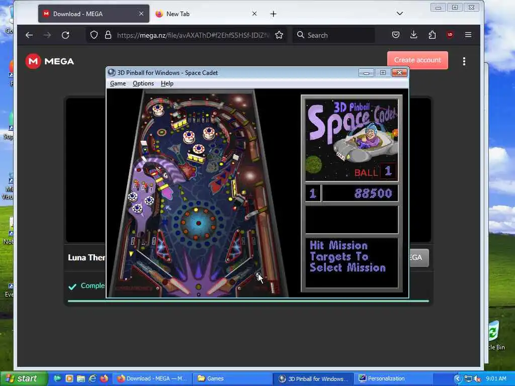Click the BALL 1 indicator
The height and width of the screenshot is (386, 515).
[375, 172]
